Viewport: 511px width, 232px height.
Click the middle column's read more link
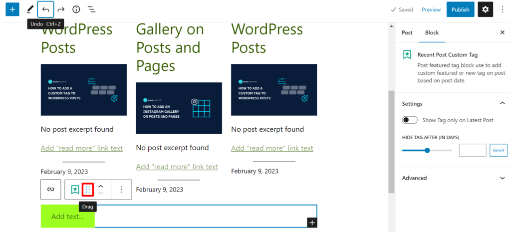177,167
